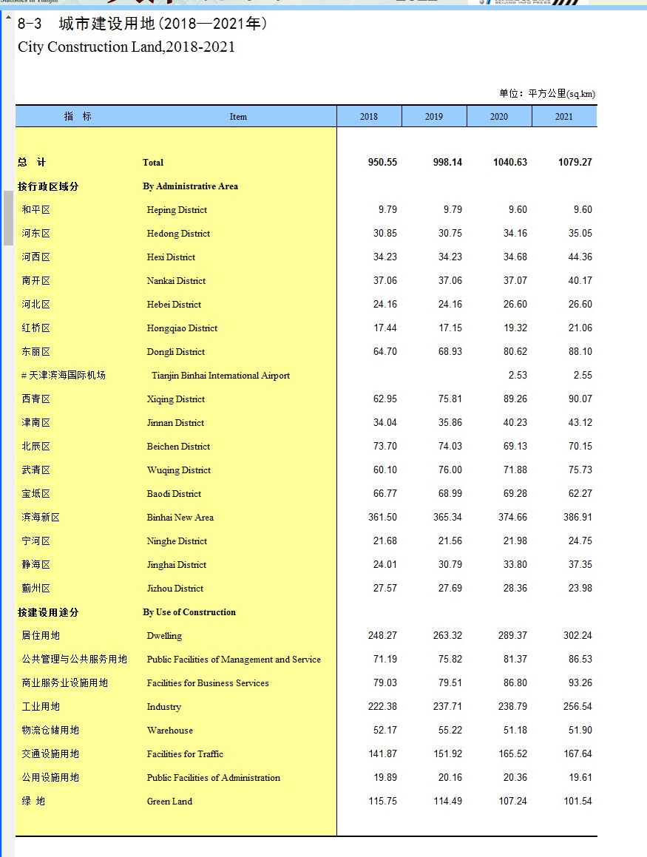Select Wuqing District 2019 value 76.00
Screen dimensions: 647x857
pos(450,470)
